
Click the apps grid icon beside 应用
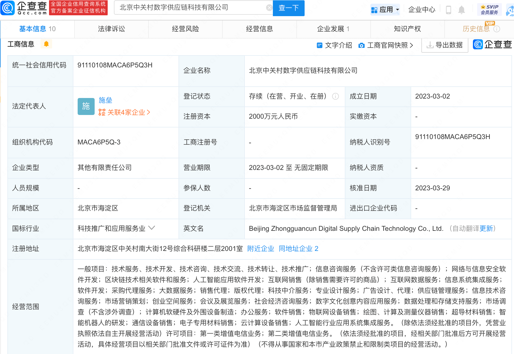pos(374,10)
